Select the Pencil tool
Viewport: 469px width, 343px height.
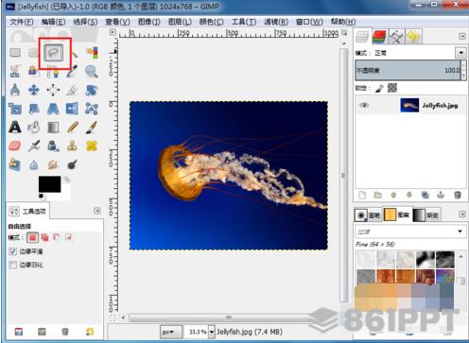coord(73,128)
